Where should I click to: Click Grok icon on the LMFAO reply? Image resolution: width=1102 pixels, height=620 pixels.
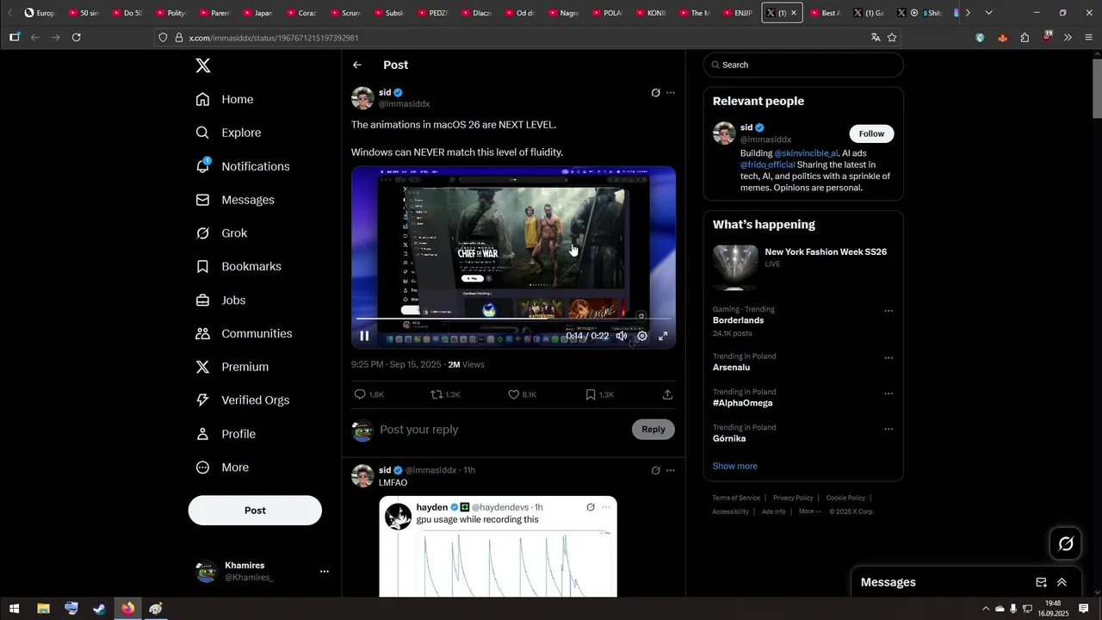655,470
